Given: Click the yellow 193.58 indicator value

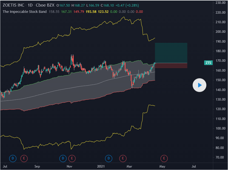Looking at the screenshot, I should [x=90, y=12].
